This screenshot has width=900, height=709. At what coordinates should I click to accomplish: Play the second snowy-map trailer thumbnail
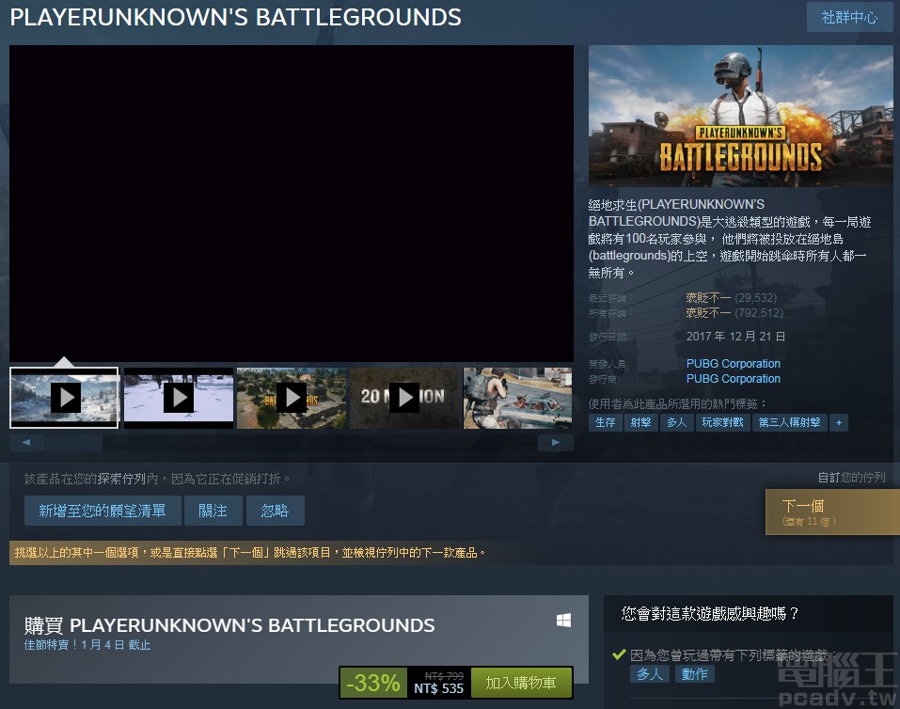[x=178, y=397]
